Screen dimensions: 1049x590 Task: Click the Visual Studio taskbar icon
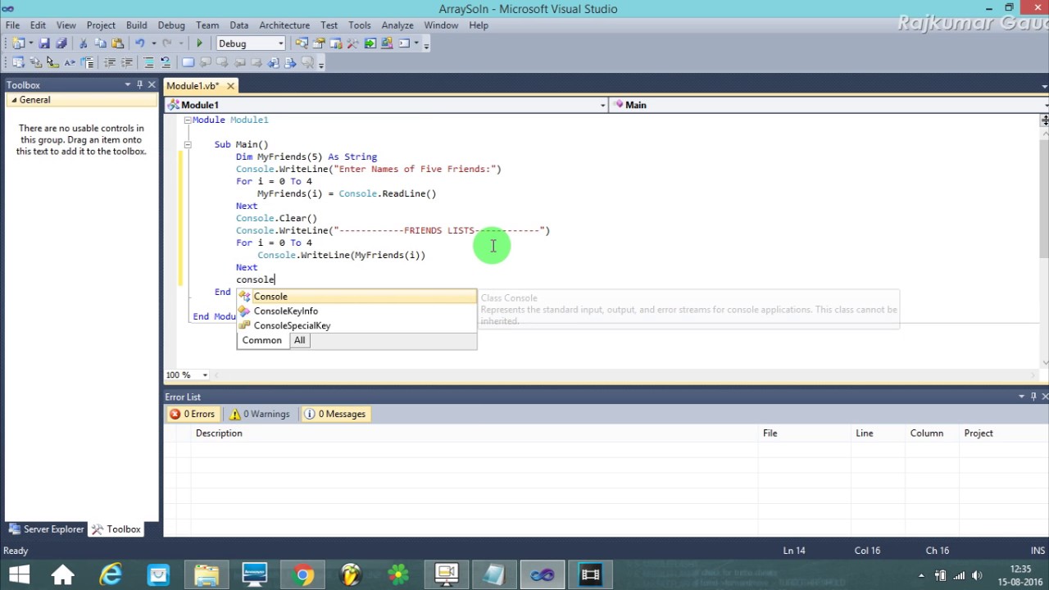(x=542, y=574)
